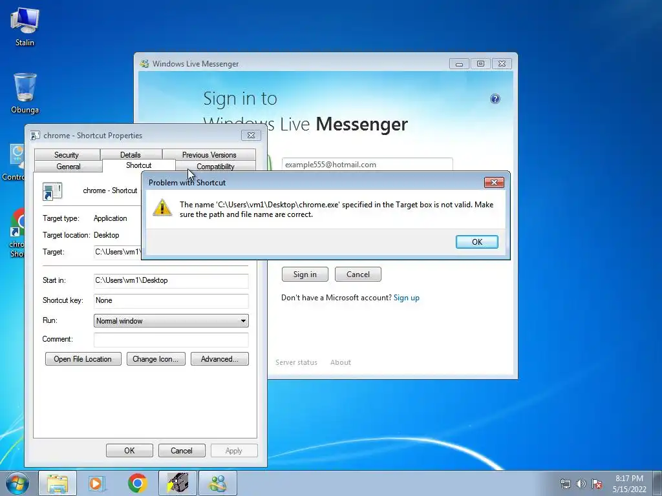
Task: Switch to the Details tab
Action: coord(131,155)
